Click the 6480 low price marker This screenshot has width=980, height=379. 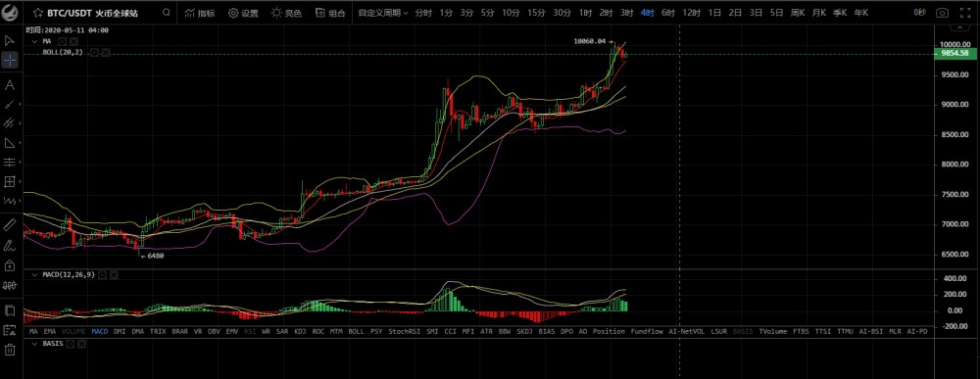point(155,256)
